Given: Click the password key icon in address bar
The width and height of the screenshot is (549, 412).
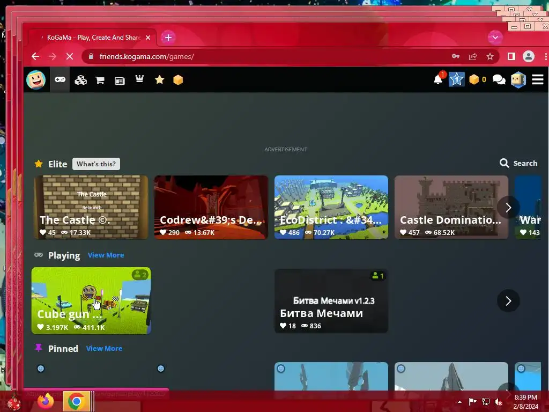Looking at the screenshot, I should pyautogui.click(x=456, y=56).
